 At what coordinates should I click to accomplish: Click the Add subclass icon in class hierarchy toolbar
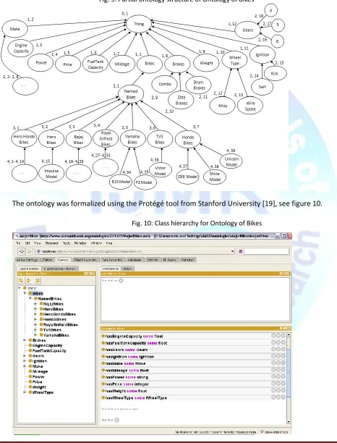click(21, 280)
